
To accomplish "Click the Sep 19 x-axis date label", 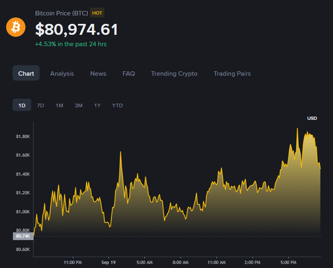I will (109, 263).
